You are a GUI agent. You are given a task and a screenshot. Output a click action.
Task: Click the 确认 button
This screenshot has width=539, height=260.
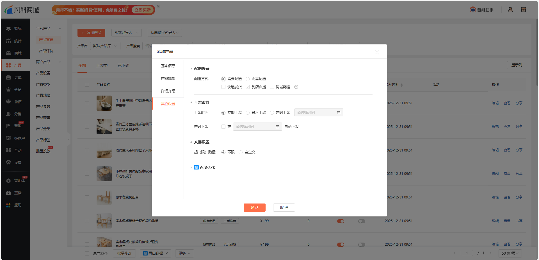(x=254, y=207)
